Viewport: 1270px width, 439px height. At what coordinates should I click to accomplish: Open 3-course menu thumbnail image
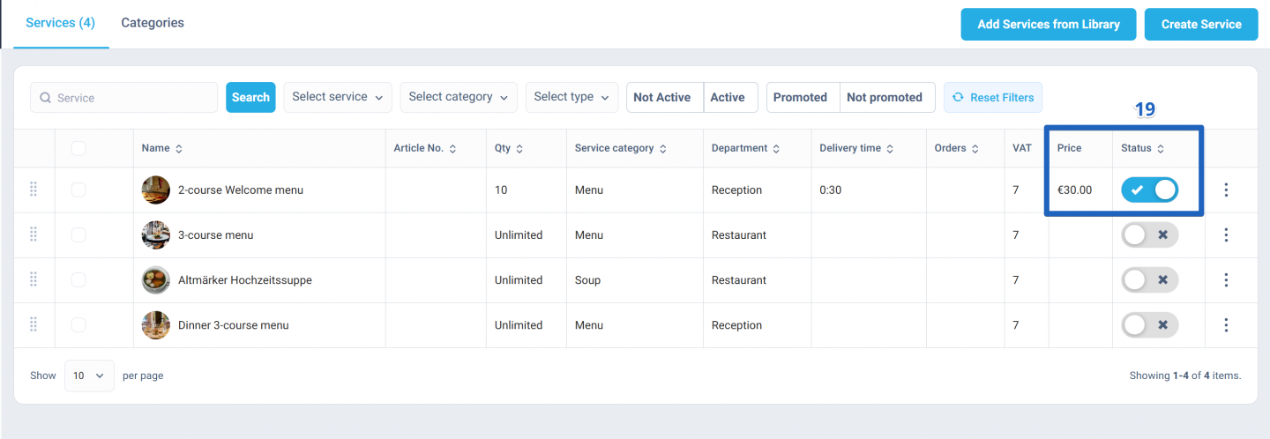click(x=156, y=234)
